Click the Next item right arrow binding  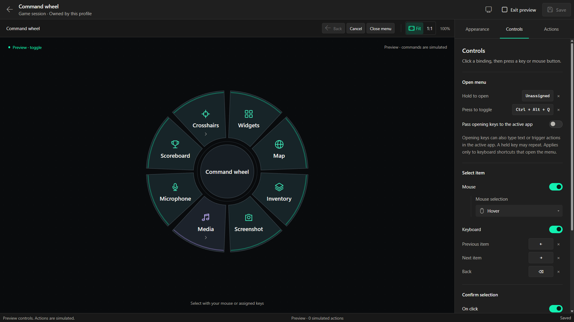541,258
